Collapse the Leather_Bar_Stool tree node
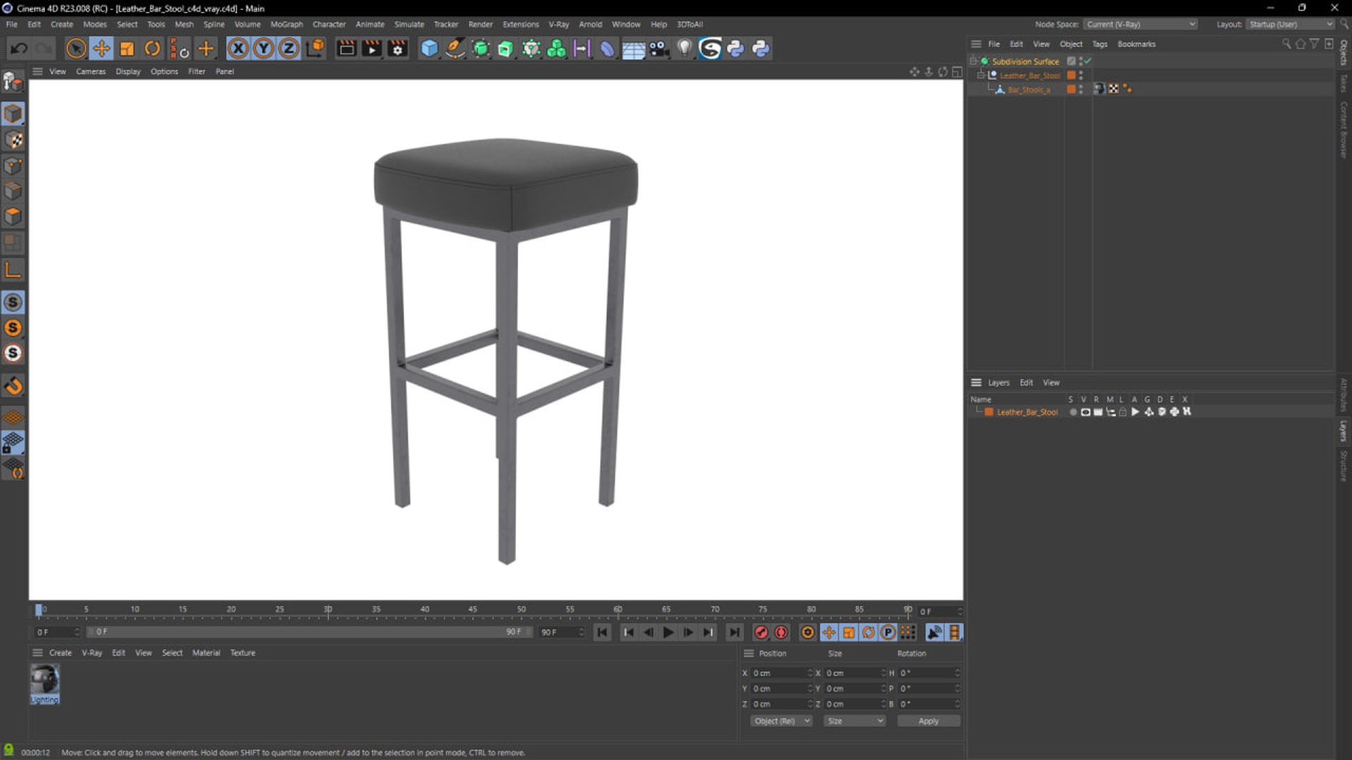This screenshot has width=1352, height=760. [x=980, y=75]
